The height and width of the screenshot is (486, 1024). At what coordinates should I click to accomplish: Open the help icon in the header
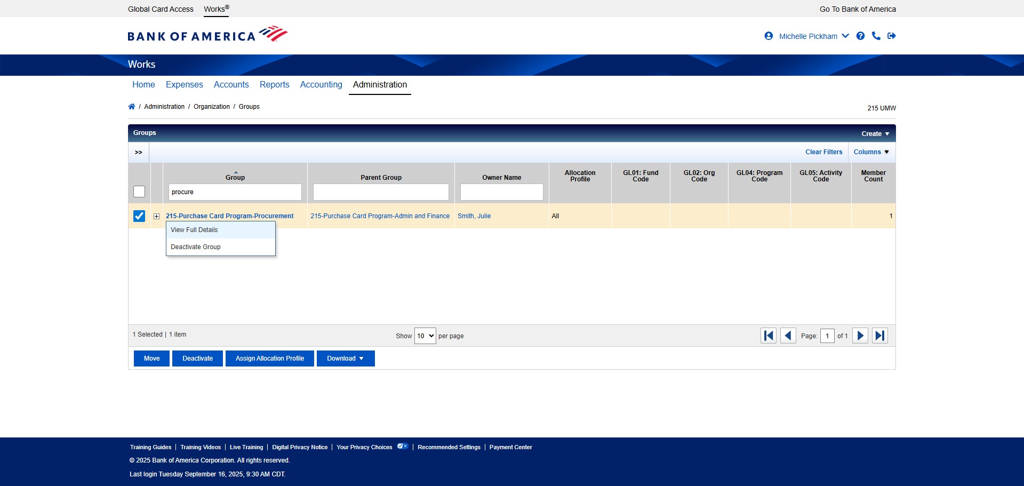860,36
